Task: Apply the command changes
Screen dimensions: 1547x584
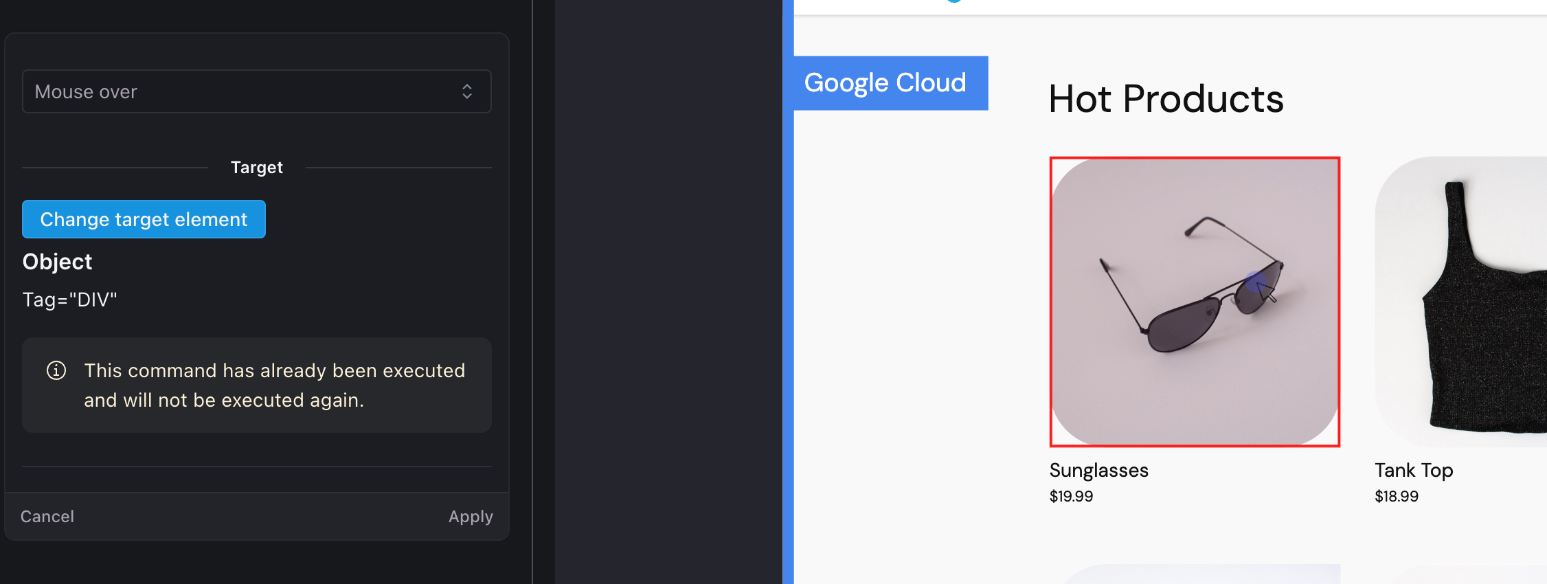Action: point(471,517)
